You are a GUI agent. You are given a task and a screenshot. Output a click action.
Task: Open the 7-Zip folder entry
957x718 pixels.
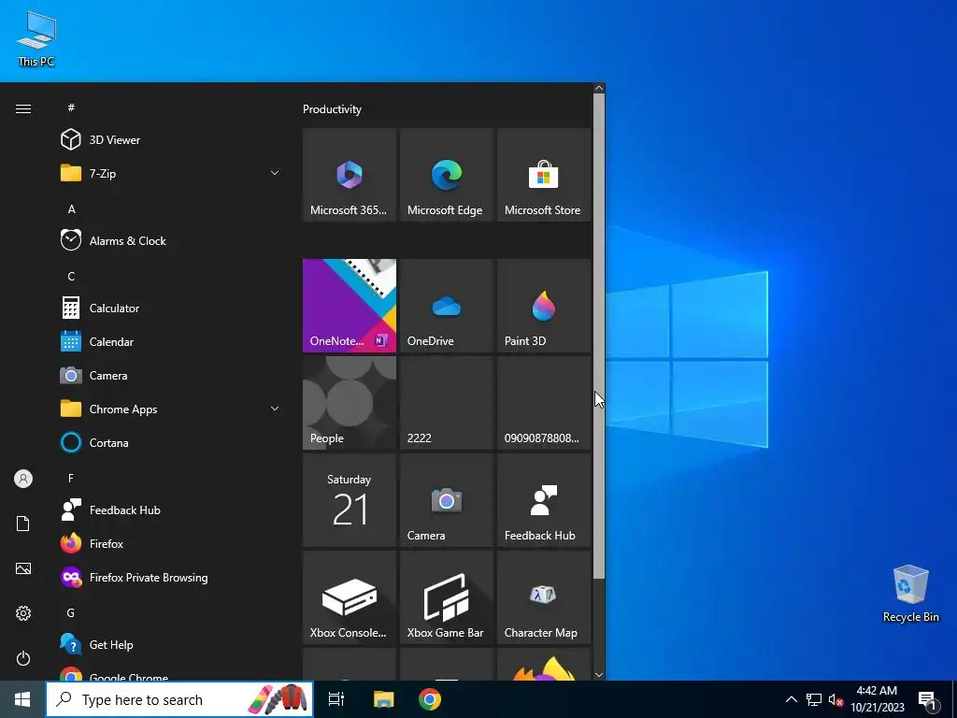click(x=171, y=173)
